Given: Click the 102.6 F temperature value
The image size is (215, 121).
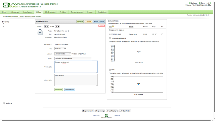Looking at the screenshot, I should pyautogui.click(x=155, y=34).
